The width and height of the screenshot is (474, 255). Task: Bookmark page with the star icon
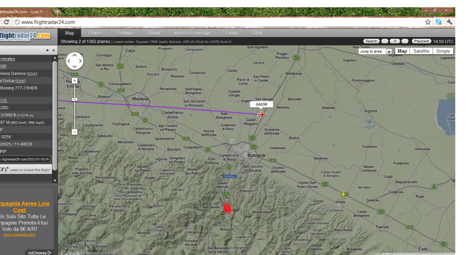pyautogui.click(x=428, y=22)
